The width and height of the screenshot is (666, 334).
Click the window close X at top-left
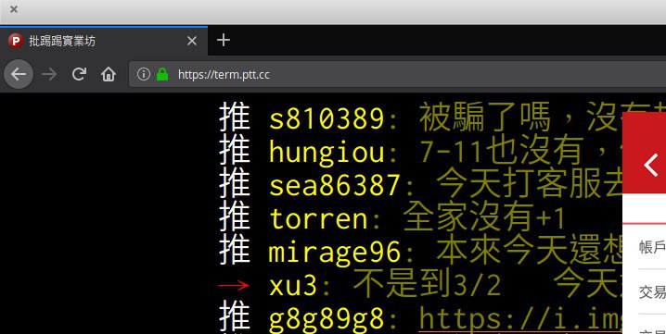pyautogui.click(x=14, y=9)
